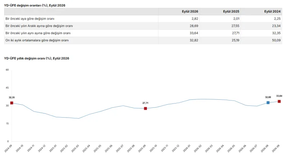Click the x-axis label 2025-12
Image resolution: width=287 pixels, height=157 pixels.
(x=176, y=148)
